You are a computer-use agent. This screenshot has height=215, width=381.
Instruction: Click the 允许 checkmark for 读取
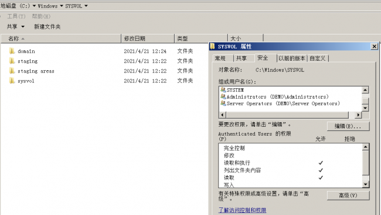click(321, 178)
